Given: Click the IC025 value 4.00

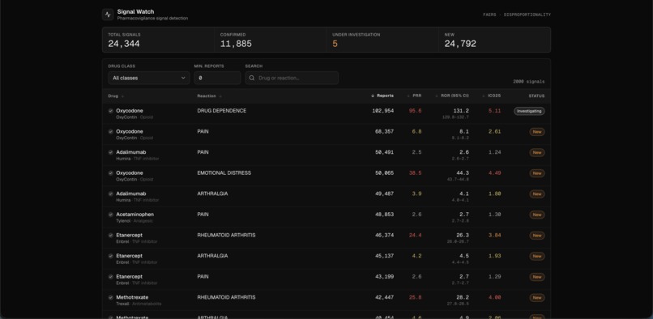Looking at the screenshot, I should coord(495,297).
